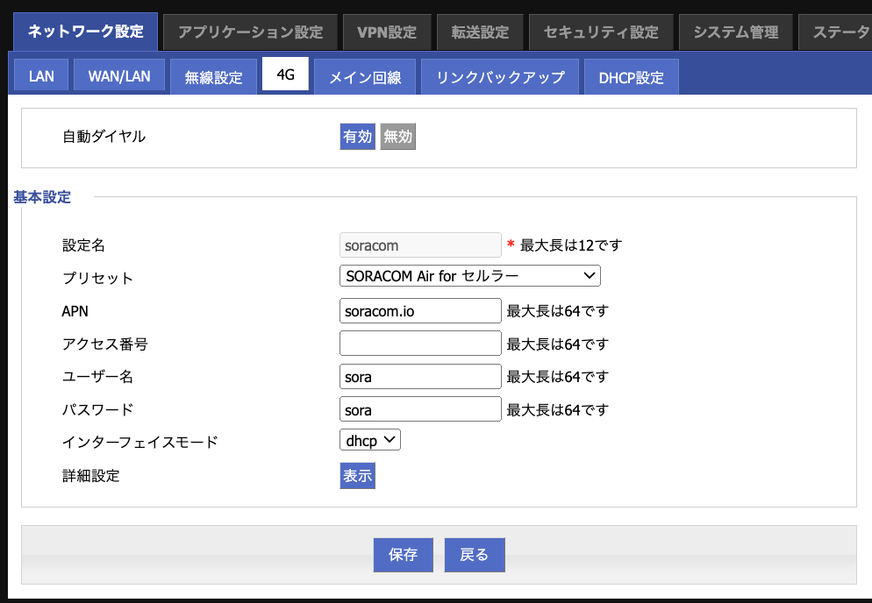872x603 pixels.
Task: Show advanced settings with 表示 button
Action: (358, 476)
